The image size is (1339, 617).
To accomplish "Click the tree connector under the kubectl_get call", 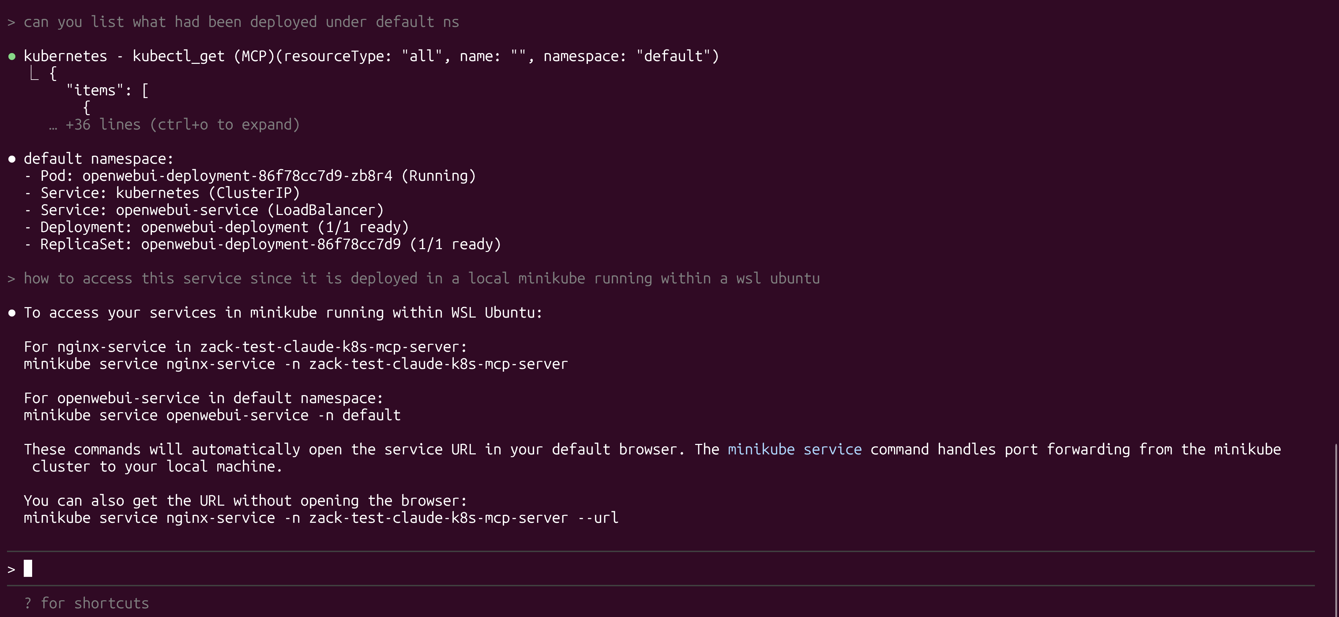I will [34, 74].
